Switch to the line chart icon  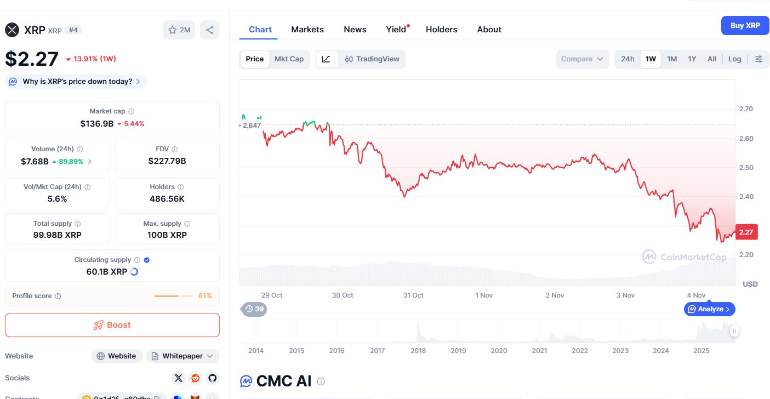326,59
